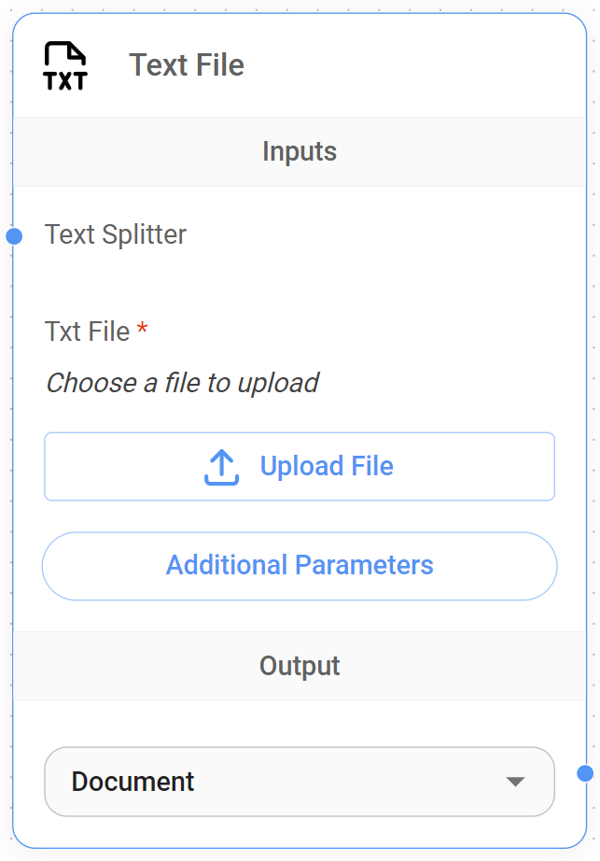Click the document icon in the node header
Viewport: 600px width, 861px height.
click(65, 65)
